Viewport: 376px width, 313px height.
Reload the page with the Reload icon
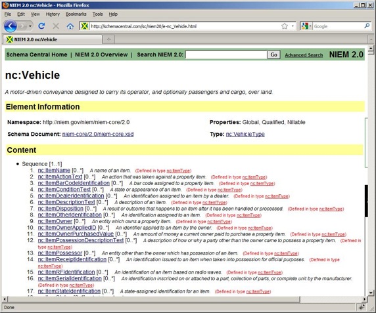pos(41,26)
